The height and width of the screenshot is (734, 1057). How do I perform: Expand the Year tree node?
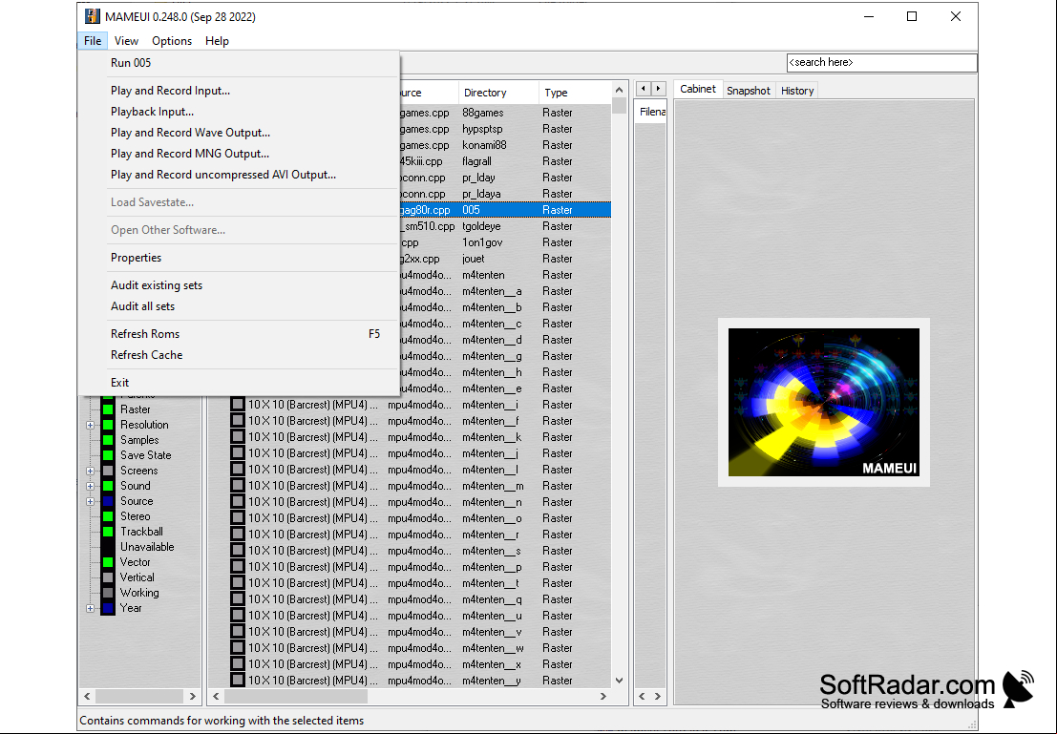(91, 609)
